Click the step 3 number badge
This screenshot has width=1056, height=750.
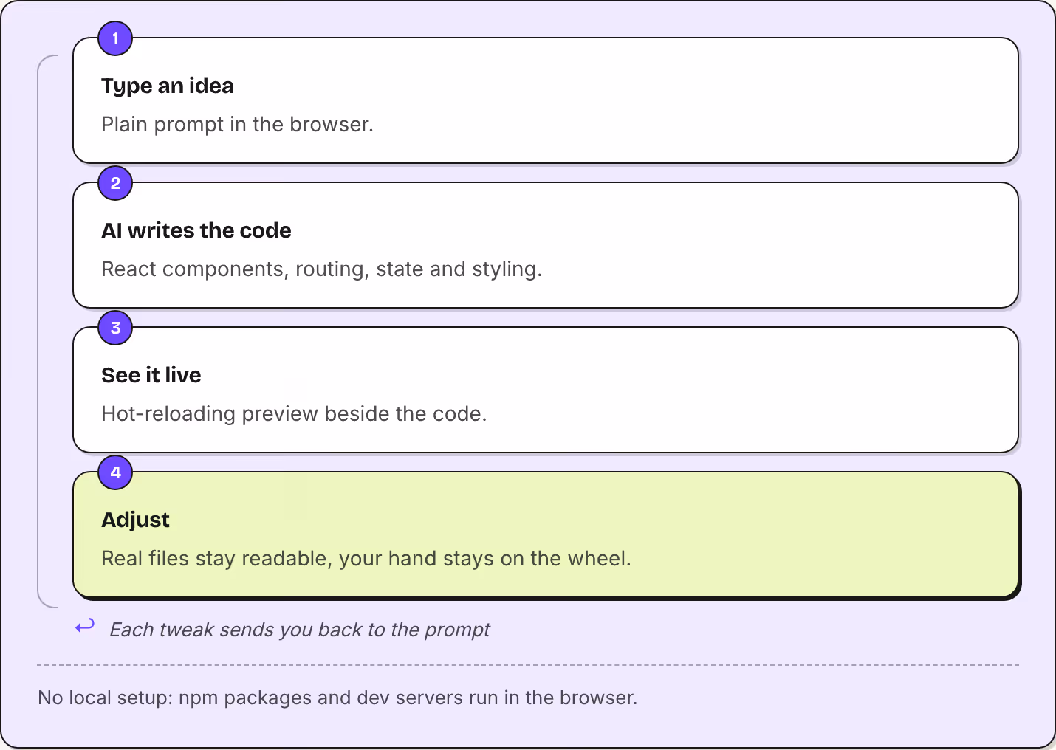pos(115,328)
